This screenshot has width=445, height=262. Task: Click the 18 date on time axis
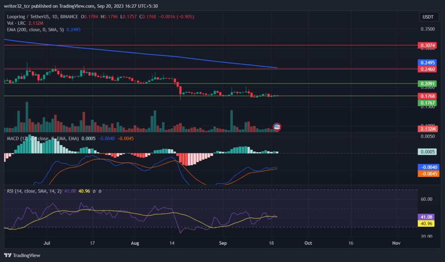coord(271,243)
